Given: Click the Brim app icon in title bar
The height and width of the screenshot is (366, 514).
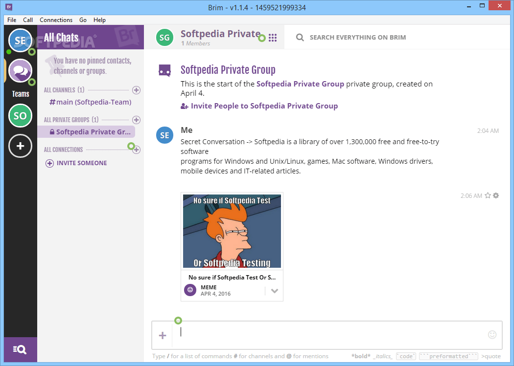Looking at the screenshot, I should 9,6.
